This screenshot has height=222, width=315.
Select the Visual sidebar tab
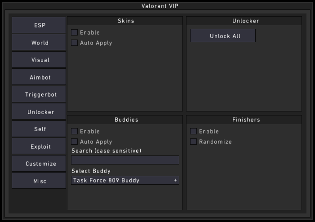pyautogui.click(x=39, y=60)
